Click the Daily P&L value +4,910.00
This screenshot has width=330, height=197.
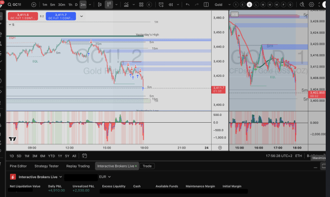pyautogui.click(x=56, y=191)
